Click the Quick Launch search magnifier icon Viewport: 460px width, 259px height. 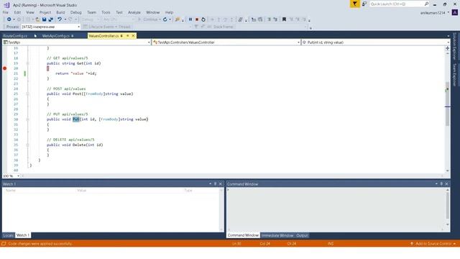(426, 4)
